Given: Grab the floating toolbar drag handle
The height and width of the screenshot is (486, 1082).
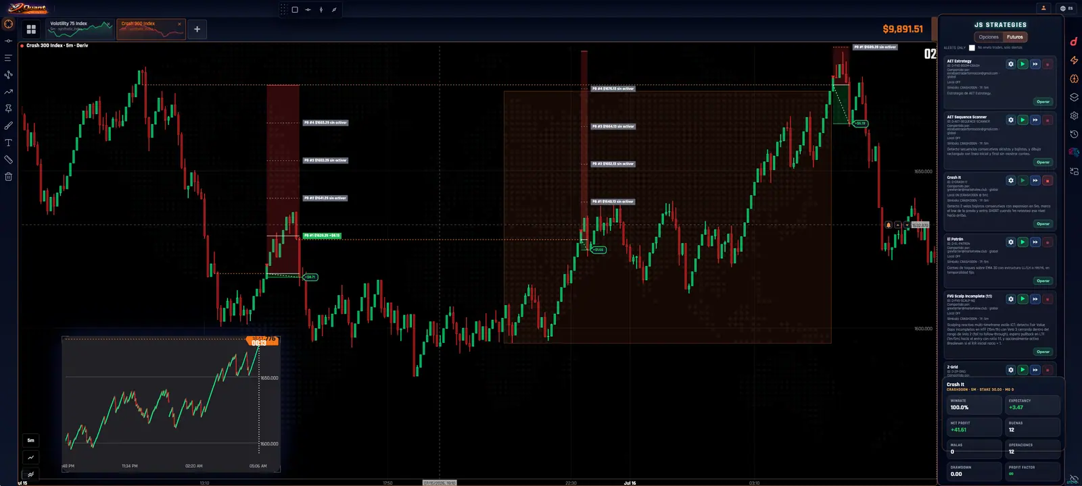Looking at the screenshot, I should coord(283,9).
